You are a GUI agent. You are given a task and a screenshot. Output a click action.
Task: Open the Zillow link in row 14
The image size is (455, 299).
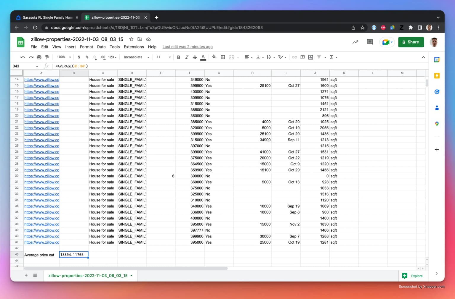(x=42, y=80)
